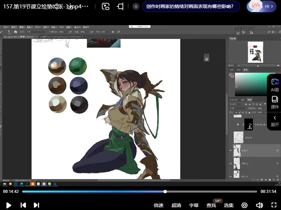Click the video progress bar handle
The image size is (281, 210).
(165, 192)
